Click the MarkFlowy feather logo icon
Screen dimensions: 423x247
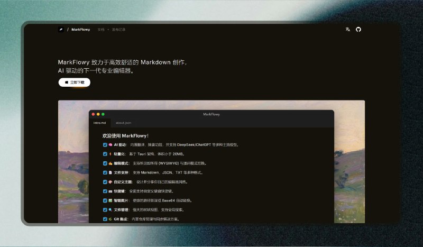pos(61,30)
